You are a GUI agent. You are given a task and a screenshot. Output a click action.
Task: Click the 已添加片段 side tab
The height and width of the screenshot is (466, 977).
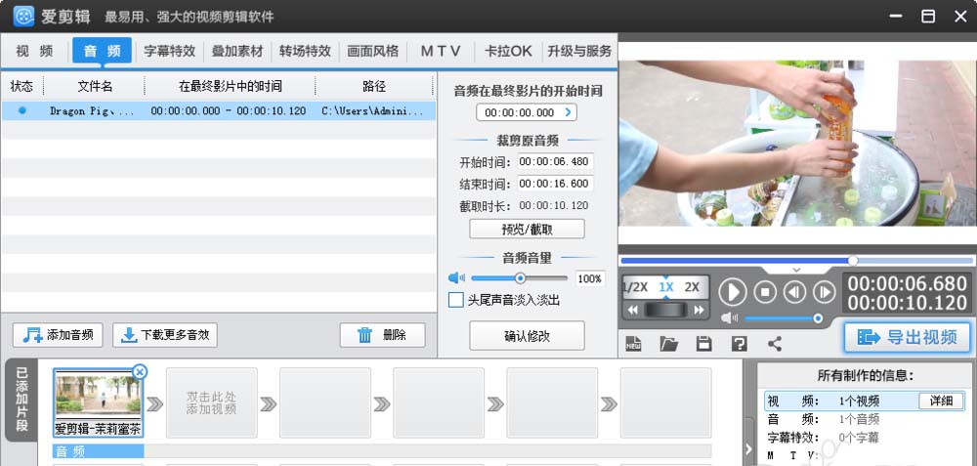21,400
